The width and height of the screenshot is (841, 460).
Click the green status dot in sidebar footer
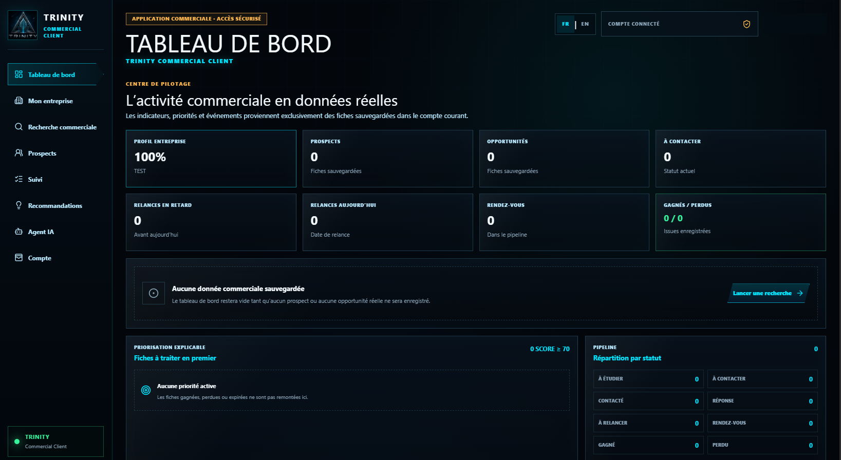(17, 442)
